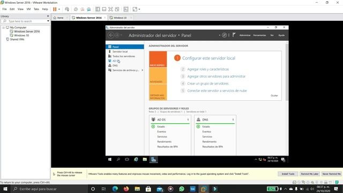Viewport: 343px width, 193px height.
Task: Open the Ayuda menu
Action: [281, 35]
